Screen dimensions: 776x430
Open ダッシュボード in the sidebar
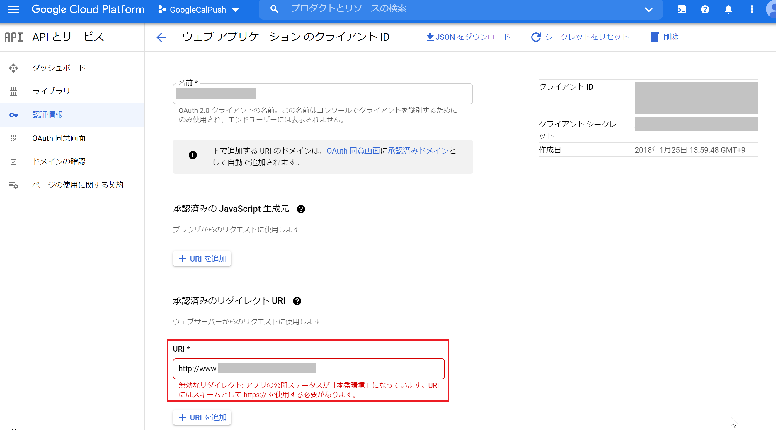pyautogui.click(x=59, y=68)
